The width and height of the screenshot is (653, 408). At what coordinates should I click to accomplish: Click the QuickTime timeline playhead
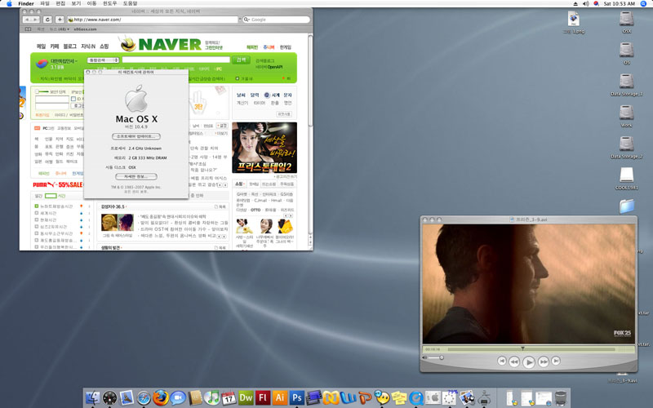pos(522,348)
